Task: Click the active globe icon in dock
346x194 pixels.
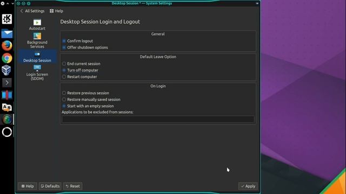Action: (x=7, y=120)
